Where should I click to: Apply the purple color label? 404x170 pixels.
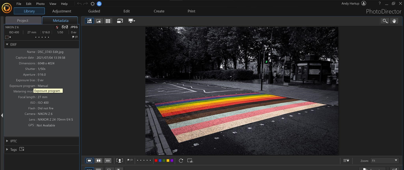tap(172, 161)
